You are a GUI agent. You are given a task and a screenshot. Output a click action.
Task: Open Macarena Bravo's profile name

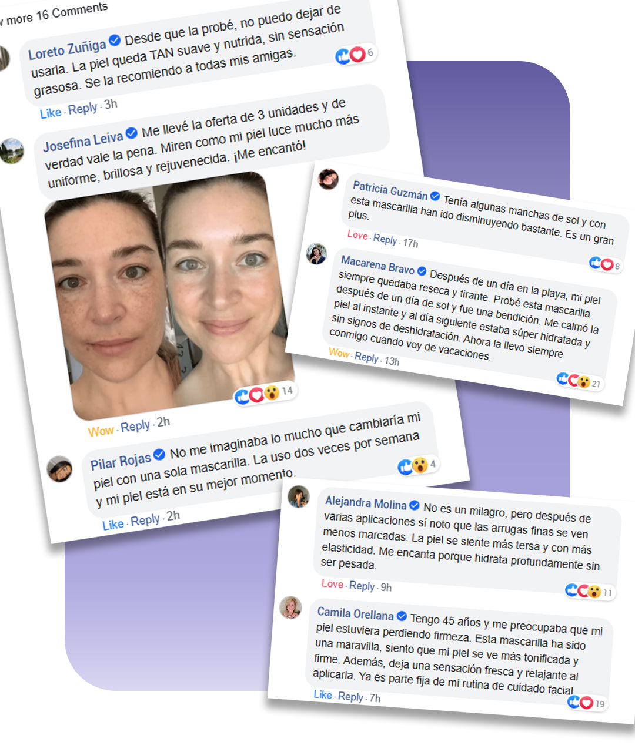click(x=377, y=264)
